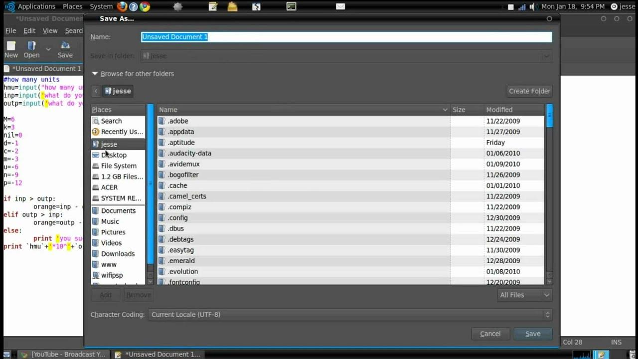Image resolution: width=638 pixels, height=359 pixels.
Task: Select Desktop in the Places sidebar
Action: click(118, 155)
